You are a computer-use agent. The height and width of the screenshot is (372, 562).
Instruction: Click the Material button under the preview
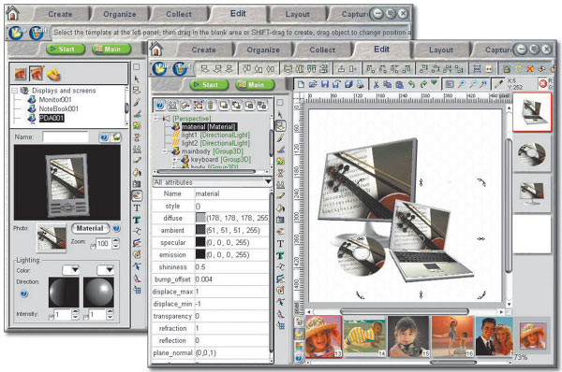point(90,228)
